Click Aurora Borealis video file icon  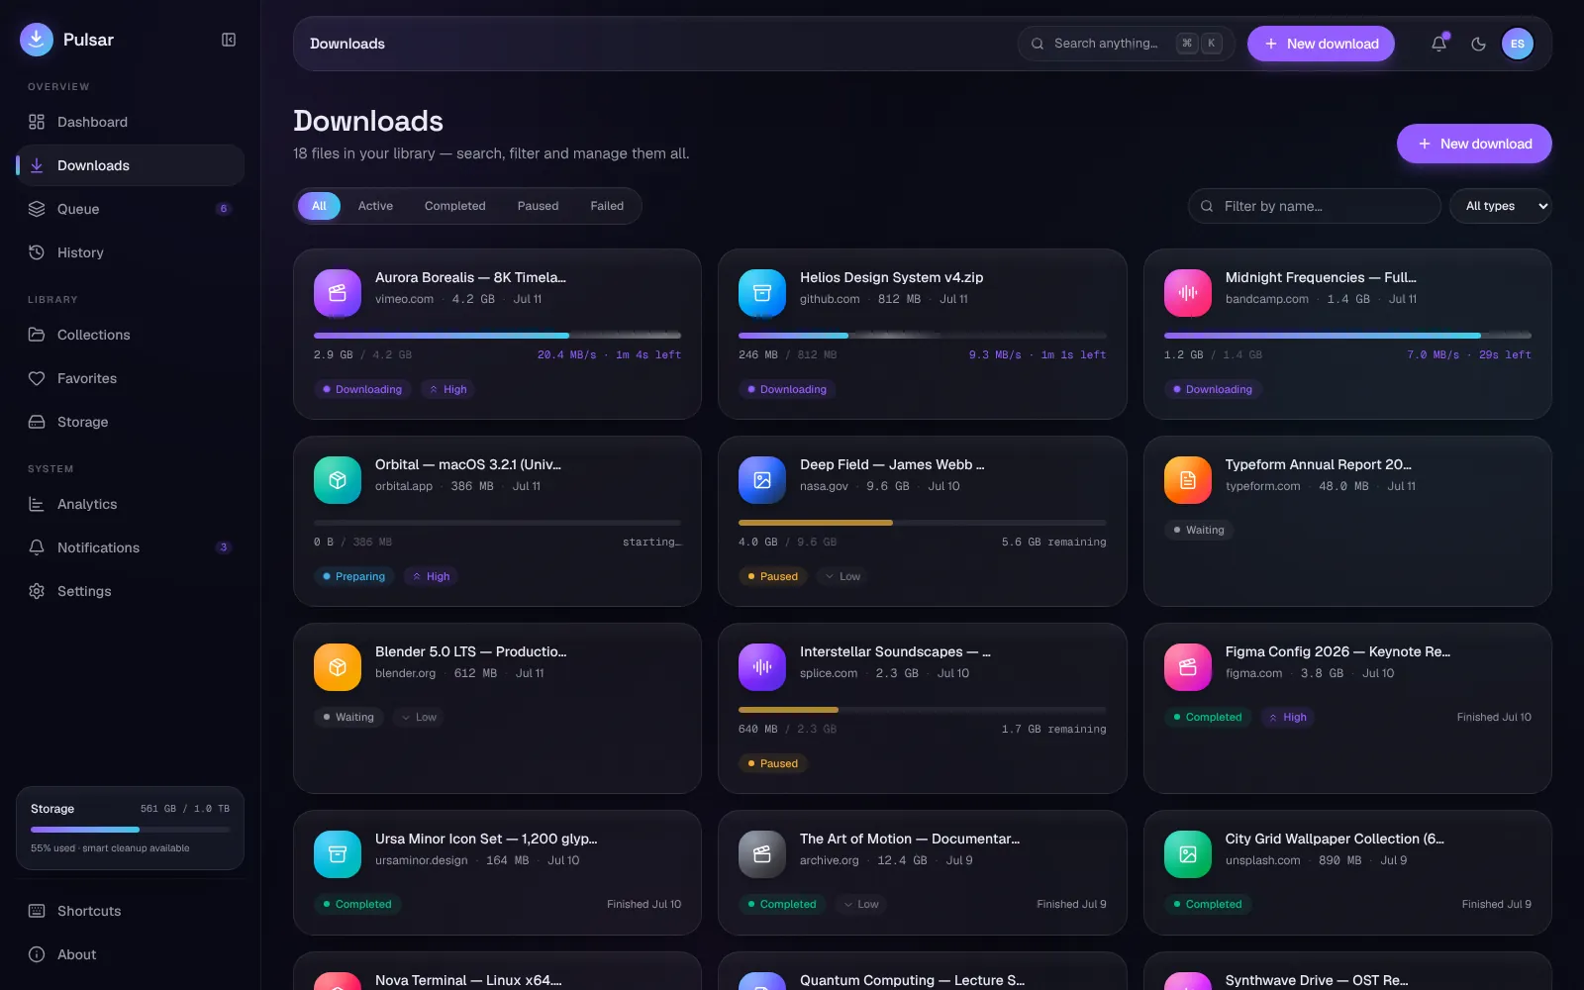point(338,293)
